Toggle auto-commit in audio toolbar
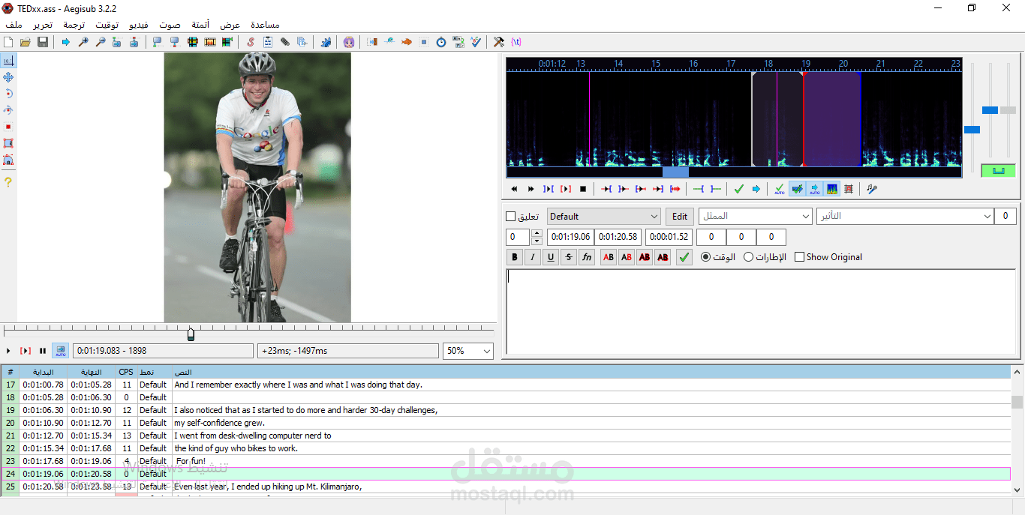 point(780,189)
